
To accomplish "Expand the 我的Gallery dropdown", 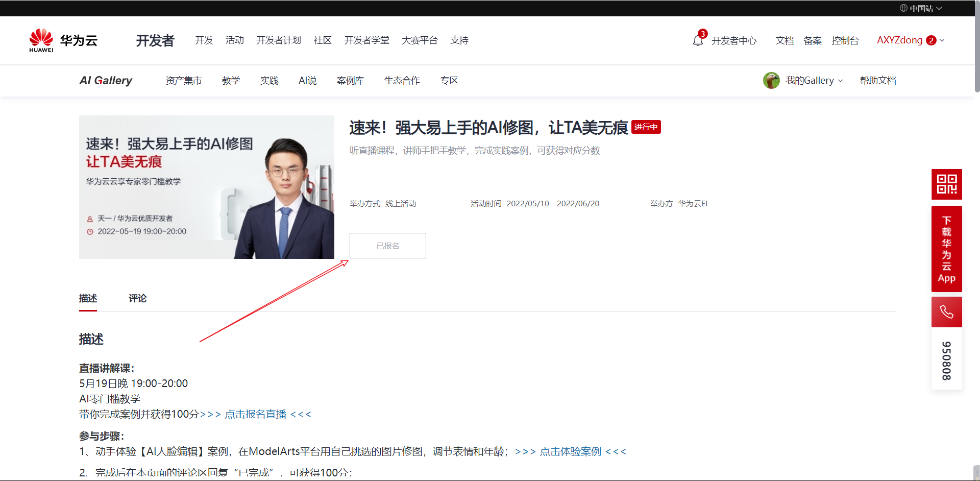I will (814, 81).
